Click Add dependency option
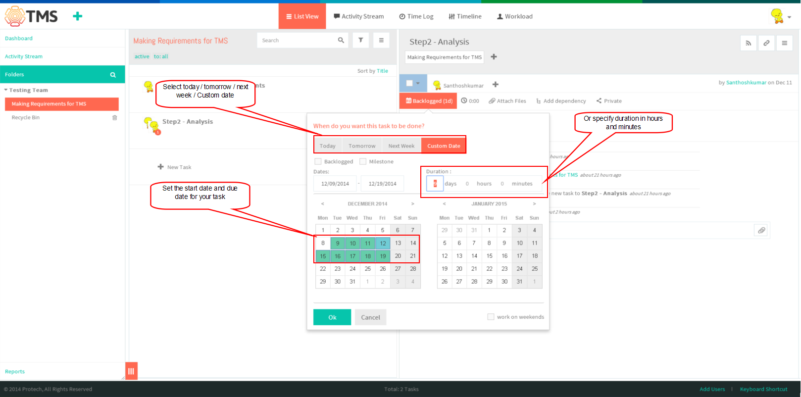 (561, 101)
